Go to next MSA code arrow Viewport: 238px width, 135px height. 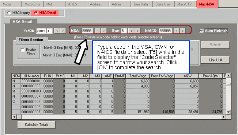104,31
